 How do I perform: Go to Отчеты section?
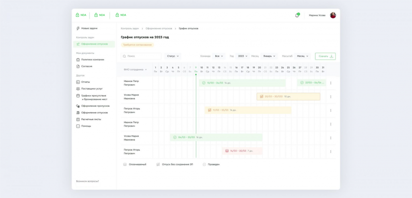[x=85, y=82]
